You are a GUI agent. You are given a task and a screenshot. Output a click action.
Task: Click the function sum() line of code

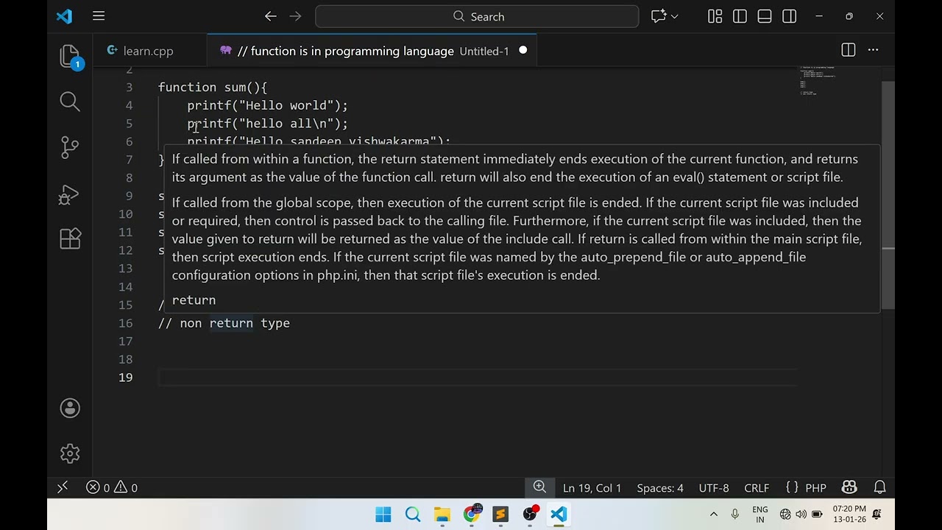pyautogui.click(x=213, y=88)
